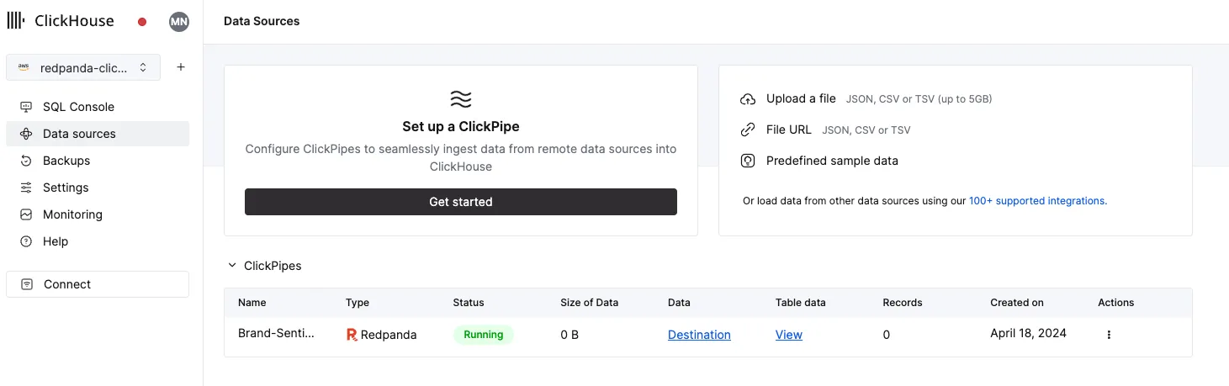Screen dimensions: 1229x386
Task: Open Monitoring menu item
Action: coord(98,214)
